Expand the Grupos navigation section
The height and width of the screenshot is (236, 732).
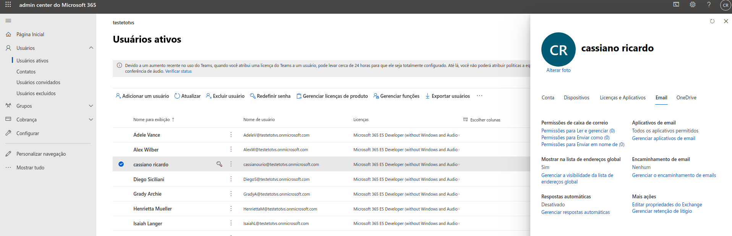tap(91, 106)
